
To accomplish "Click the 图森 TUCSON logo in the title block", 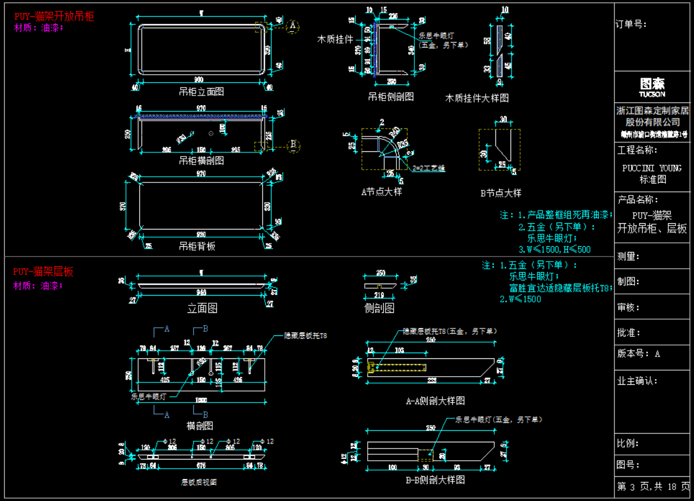I will (x=651, y=87).
